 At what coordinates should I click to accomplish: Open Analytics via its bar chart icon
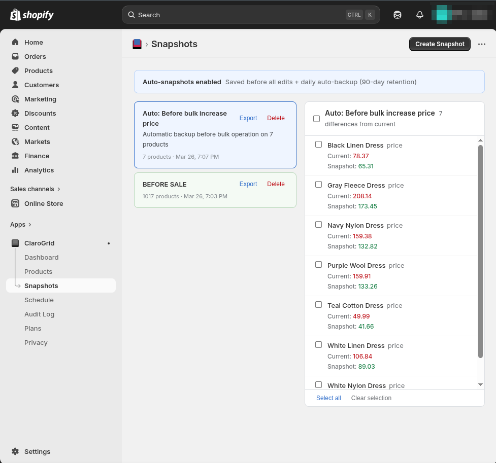[x=15, y=170]
